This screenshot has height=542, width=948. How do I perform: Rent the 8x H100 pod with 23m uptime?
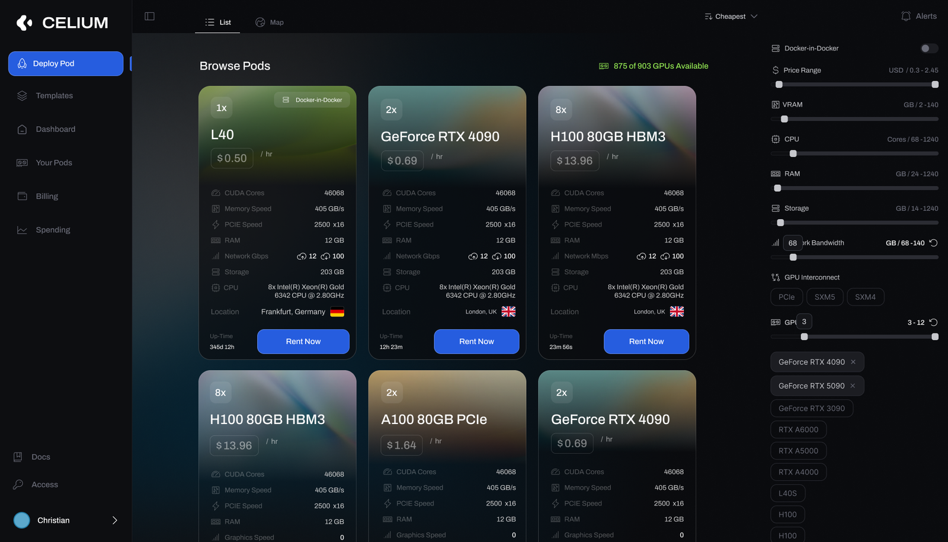[x=646, y=341]
